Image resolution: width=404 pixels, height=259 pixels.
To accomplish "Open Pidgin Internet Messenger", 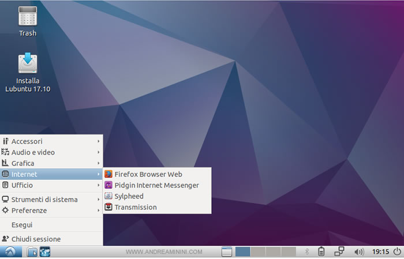I will coord(156,185).
